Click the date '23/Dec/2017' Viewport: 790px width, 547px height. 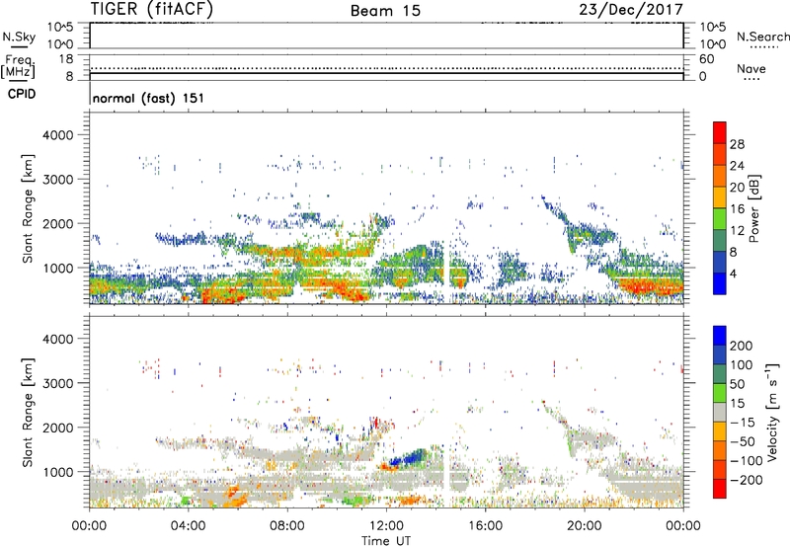coord(631,9)
